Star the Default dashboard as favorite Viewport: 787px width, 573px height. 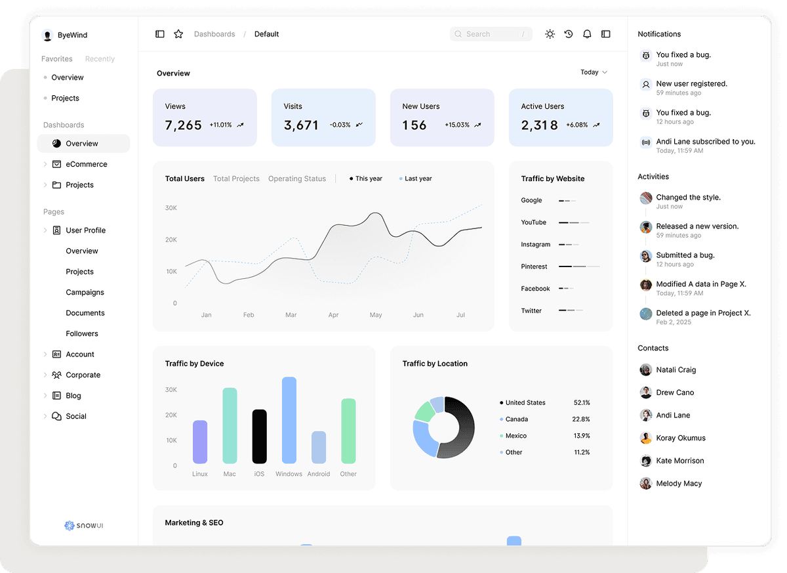[x=178, y=33]
